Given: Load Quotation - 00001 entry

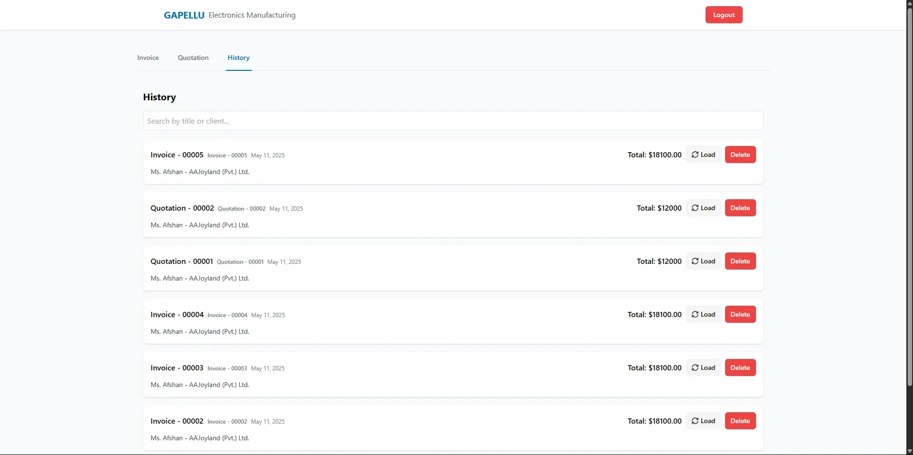Looking at the screenshot, I should 703,261.
